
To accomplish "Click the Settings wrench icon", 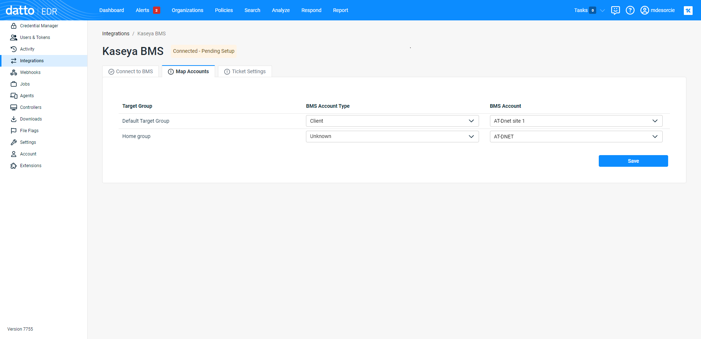I will coord(14,142).
